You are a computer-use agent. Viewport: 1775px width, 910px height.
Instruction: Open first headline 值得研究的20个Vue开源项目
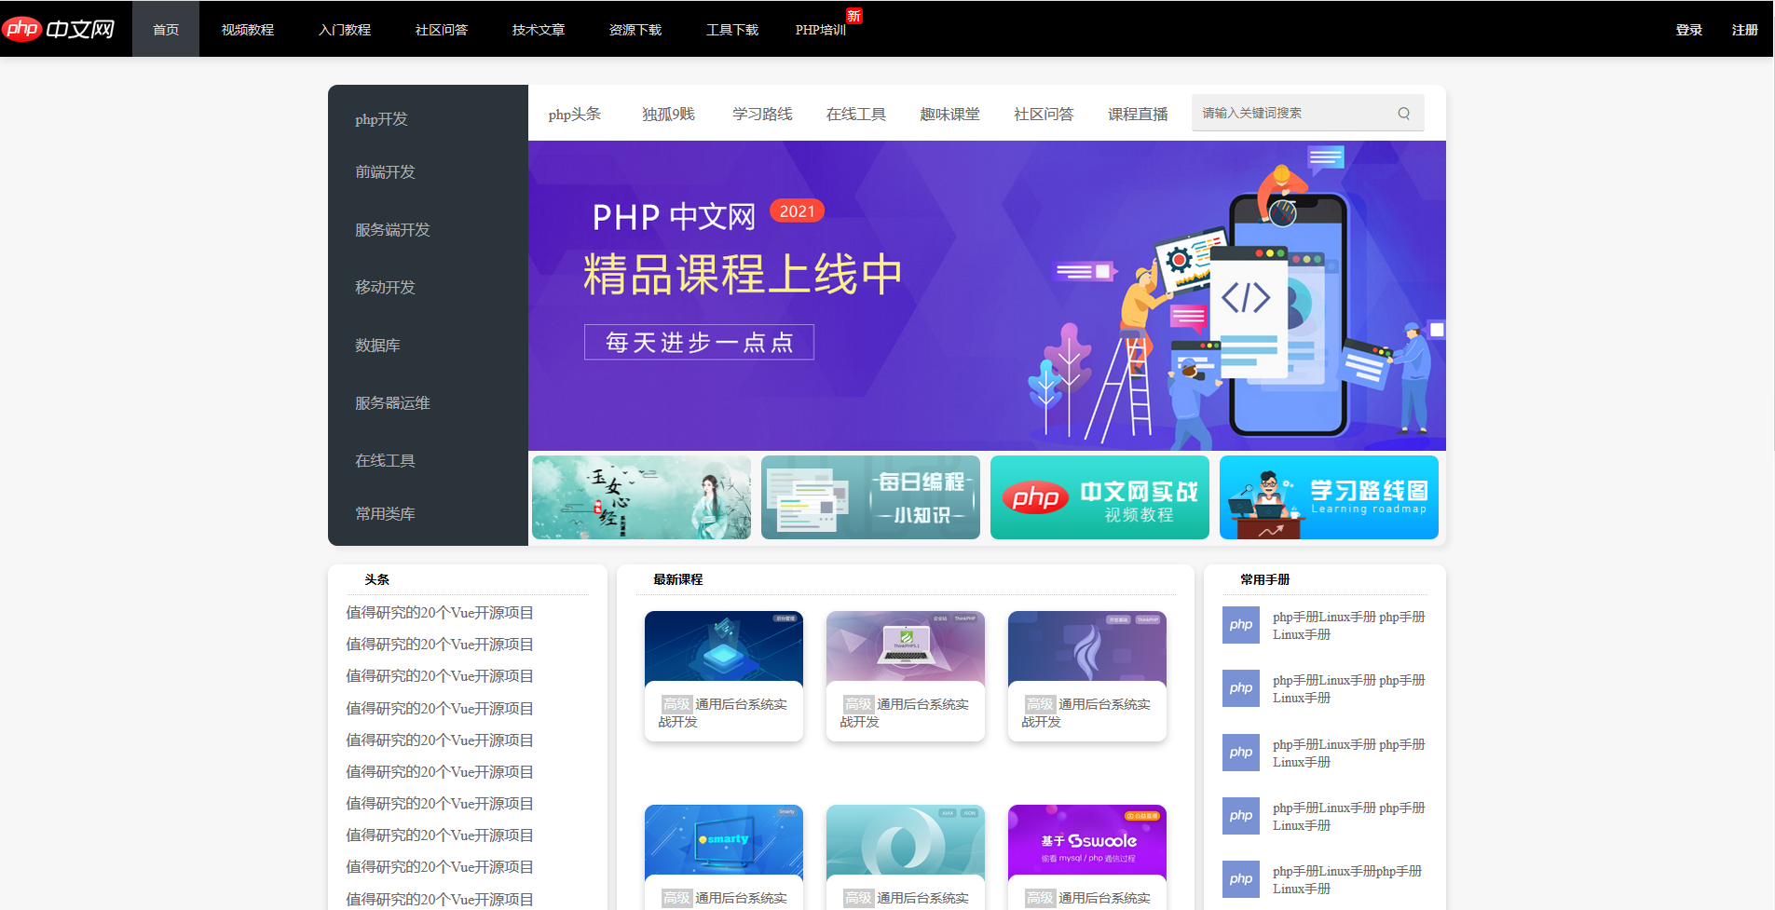(x=440, y=613)
